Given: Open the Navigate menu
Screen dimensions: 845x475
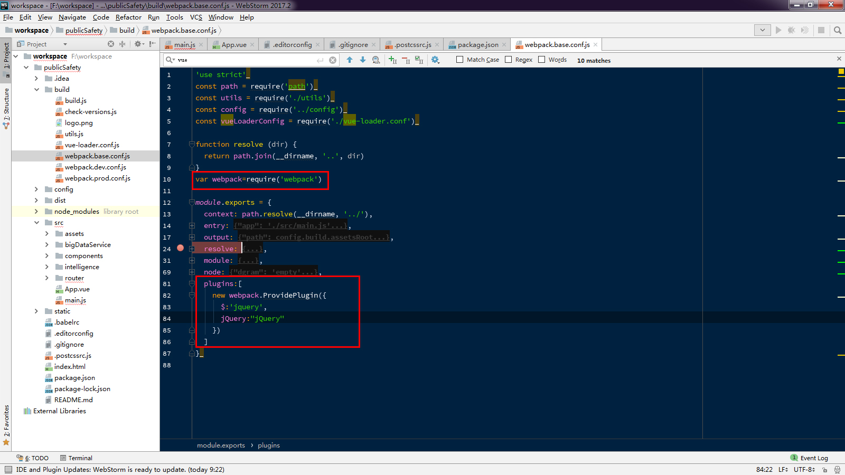Looking at the screenshot, I should coord(72,17).
